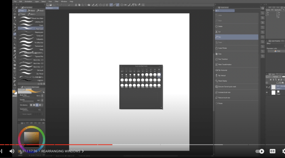Hide Layer 1 using eye icon

[267, 87]
